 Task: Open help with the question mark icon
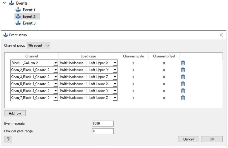[x=8, y=139]
